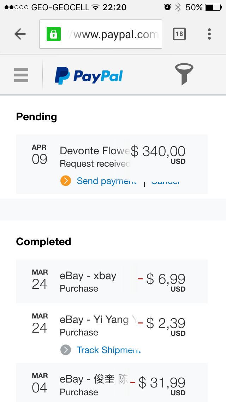
Task: Click the Send payment link
Action: tap(106, 181)
